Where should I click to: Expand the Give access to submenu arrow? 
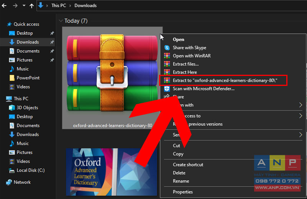pos(300,116)
